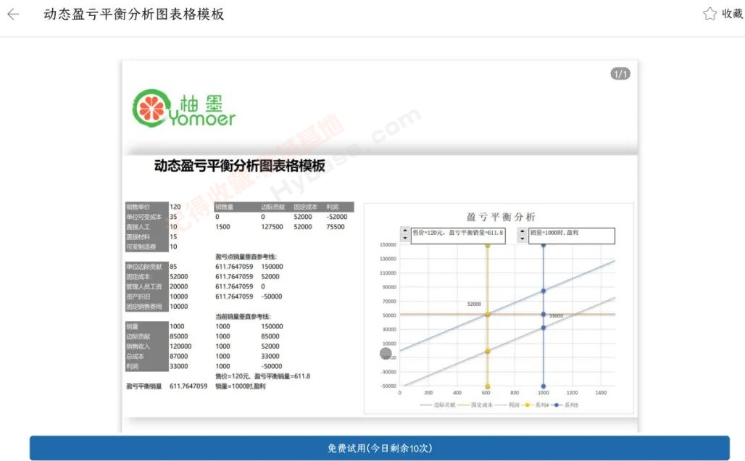Start free trial with 免费试用 button
This screenshot has height=461, width=745.
(x=379, y=448)
